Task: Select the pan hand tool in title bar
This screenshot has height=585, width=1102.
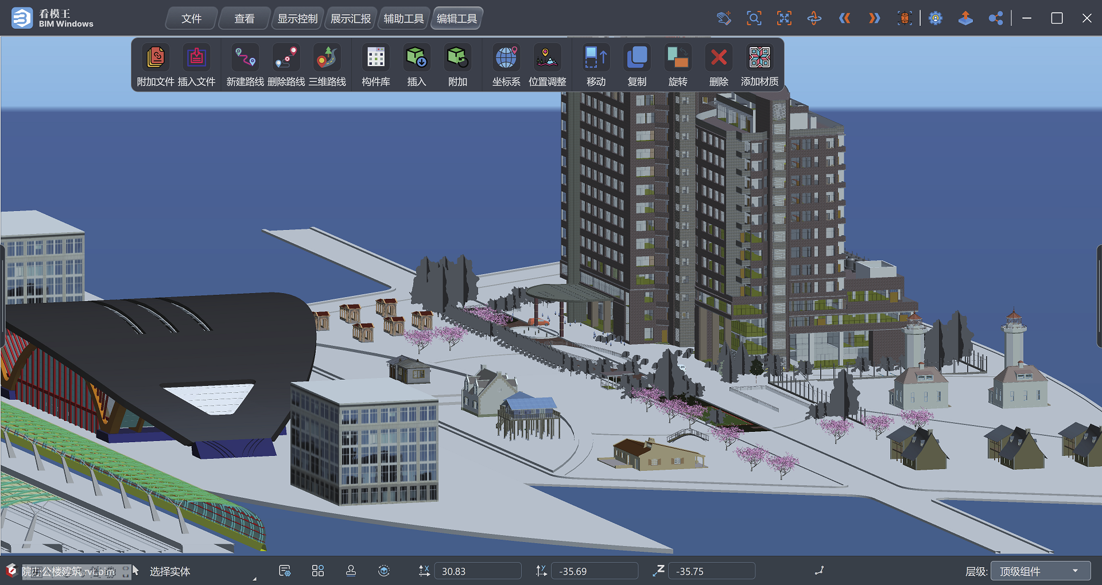Action: (x=724, y=18)
